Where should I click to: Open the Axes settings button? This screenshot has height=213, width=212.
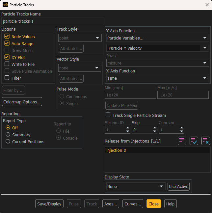(x=111, y=204)
